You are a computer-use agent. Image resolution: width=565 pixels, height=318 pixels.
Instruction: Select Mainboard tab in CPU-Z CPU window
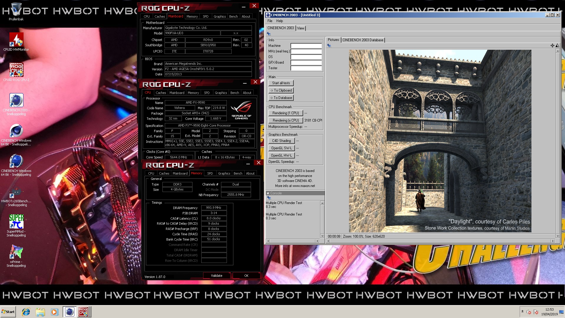pos(177,93)
